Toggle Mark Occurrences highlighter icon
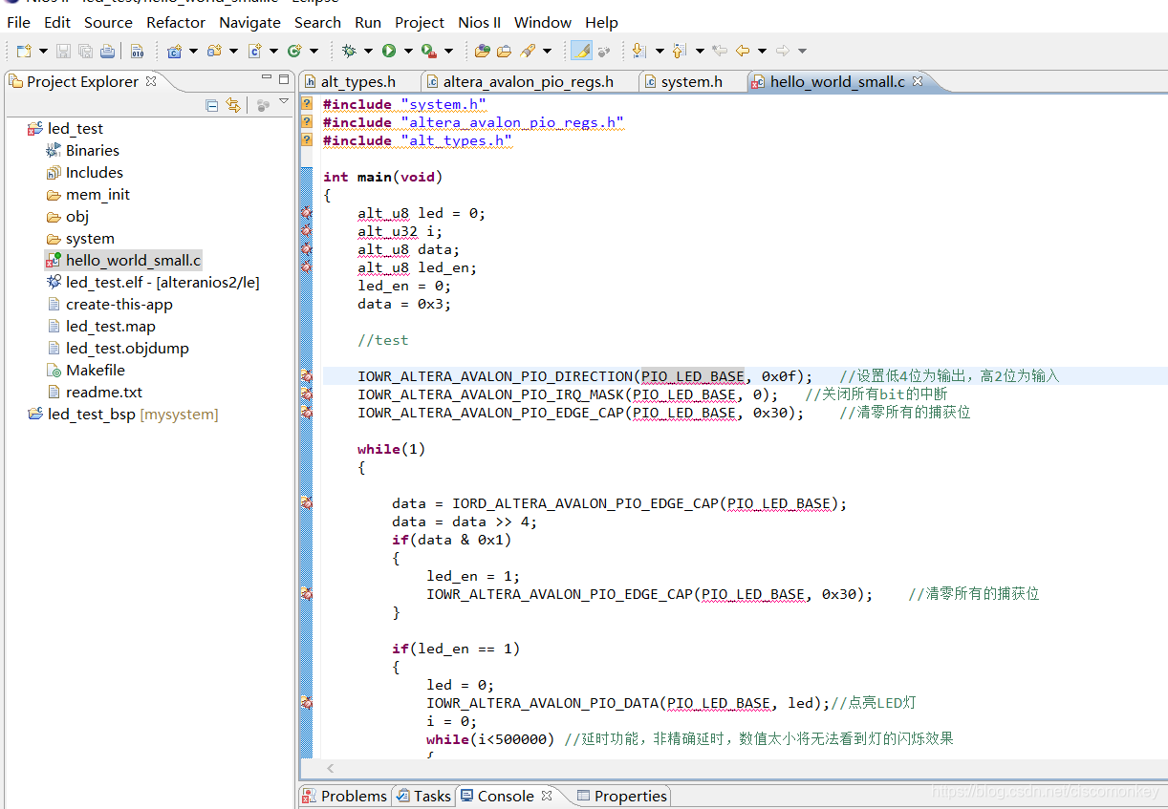The height and width of the screenshot is (809, 1168). [580, 51]
